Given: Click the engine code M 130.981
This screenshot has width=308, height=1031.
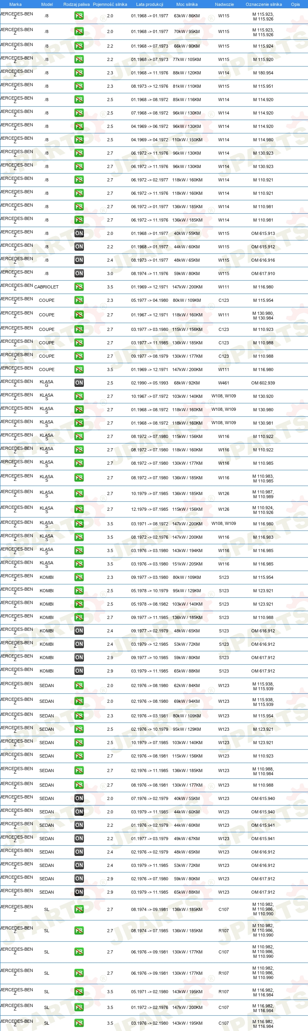Looking at the screenshot, I should pos(263,423).
